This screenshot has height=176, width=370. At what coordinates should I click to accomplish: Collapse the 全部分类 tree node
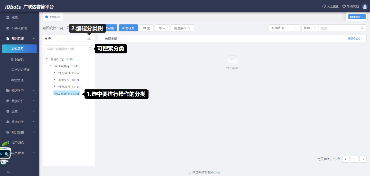tap(47, 59)
